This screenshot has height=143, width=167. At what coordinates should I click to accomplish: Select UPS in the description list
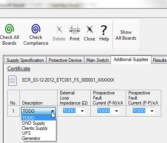[26, 133]
